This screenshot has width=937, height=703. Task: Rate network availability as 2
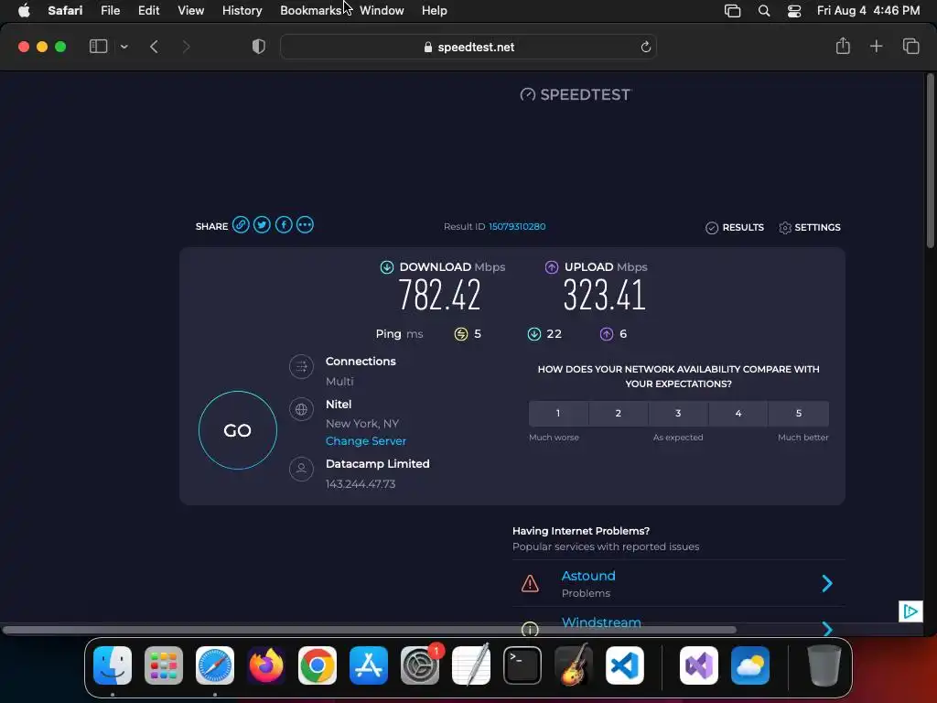(619, 413)
